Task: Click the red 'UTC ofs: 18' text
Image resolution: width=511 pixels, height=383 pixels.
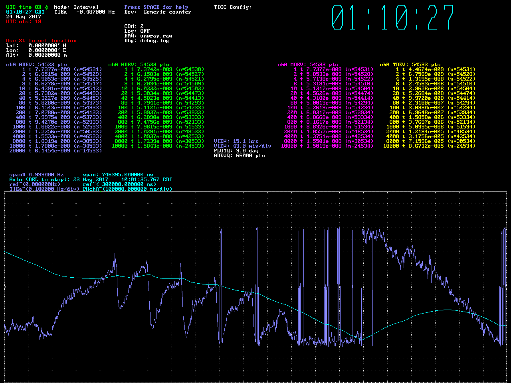Action: click(24, 22)
